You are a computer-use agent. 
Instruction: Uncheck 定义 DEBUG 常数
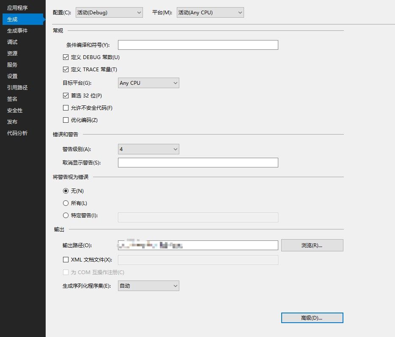[x=66, y=57]
